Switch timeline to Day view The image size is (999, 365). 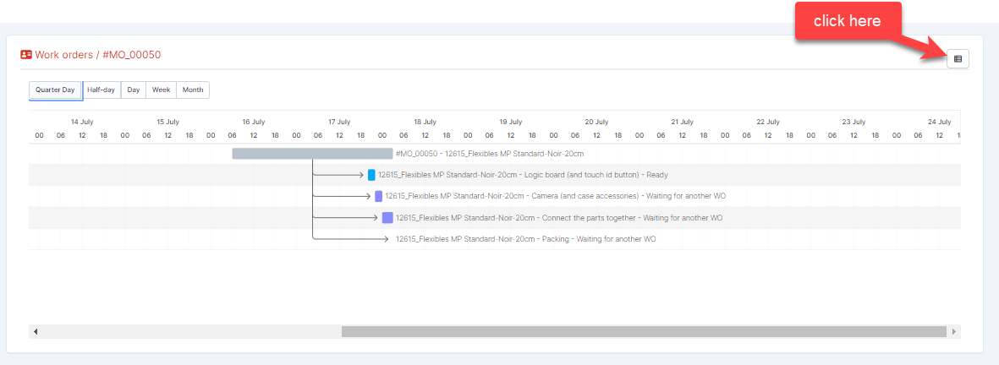[x=134, y=90]
